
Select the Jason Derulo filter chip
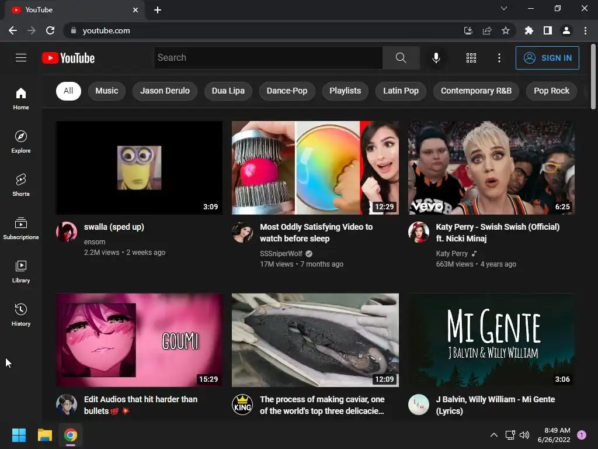[165, 91]
